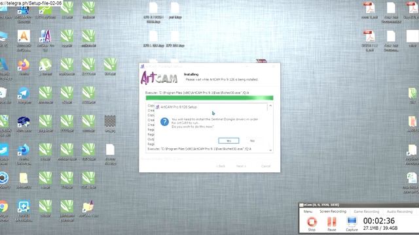Image resolution: width=419 pixels, height=235 pixels.
Task: Click the blue question mark icon
Action: 164,122
